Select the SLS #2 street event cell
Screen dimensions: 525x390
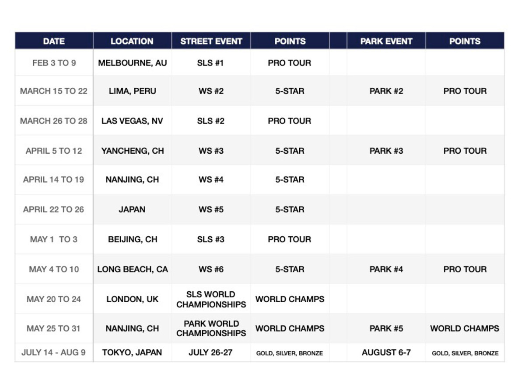coord(211,121)
